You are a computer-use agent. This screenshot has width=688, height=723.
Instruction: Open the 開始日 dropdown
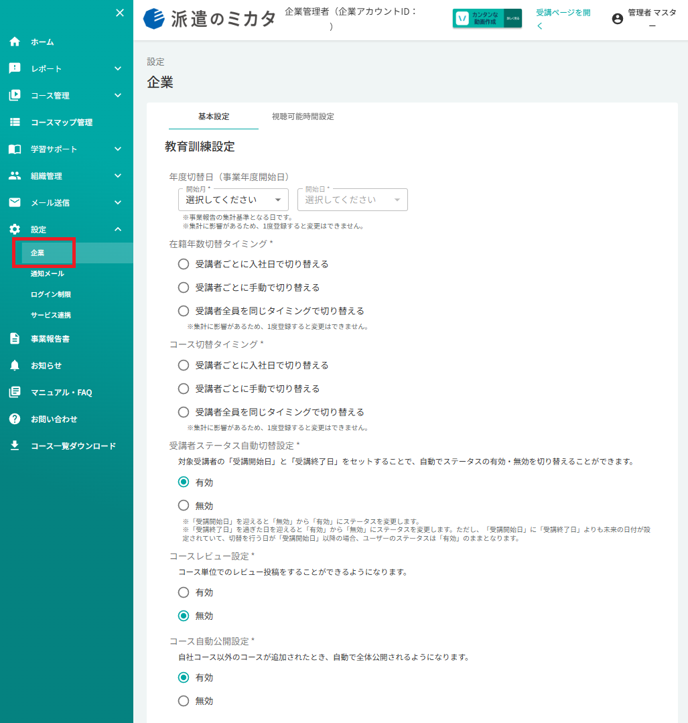353,200
